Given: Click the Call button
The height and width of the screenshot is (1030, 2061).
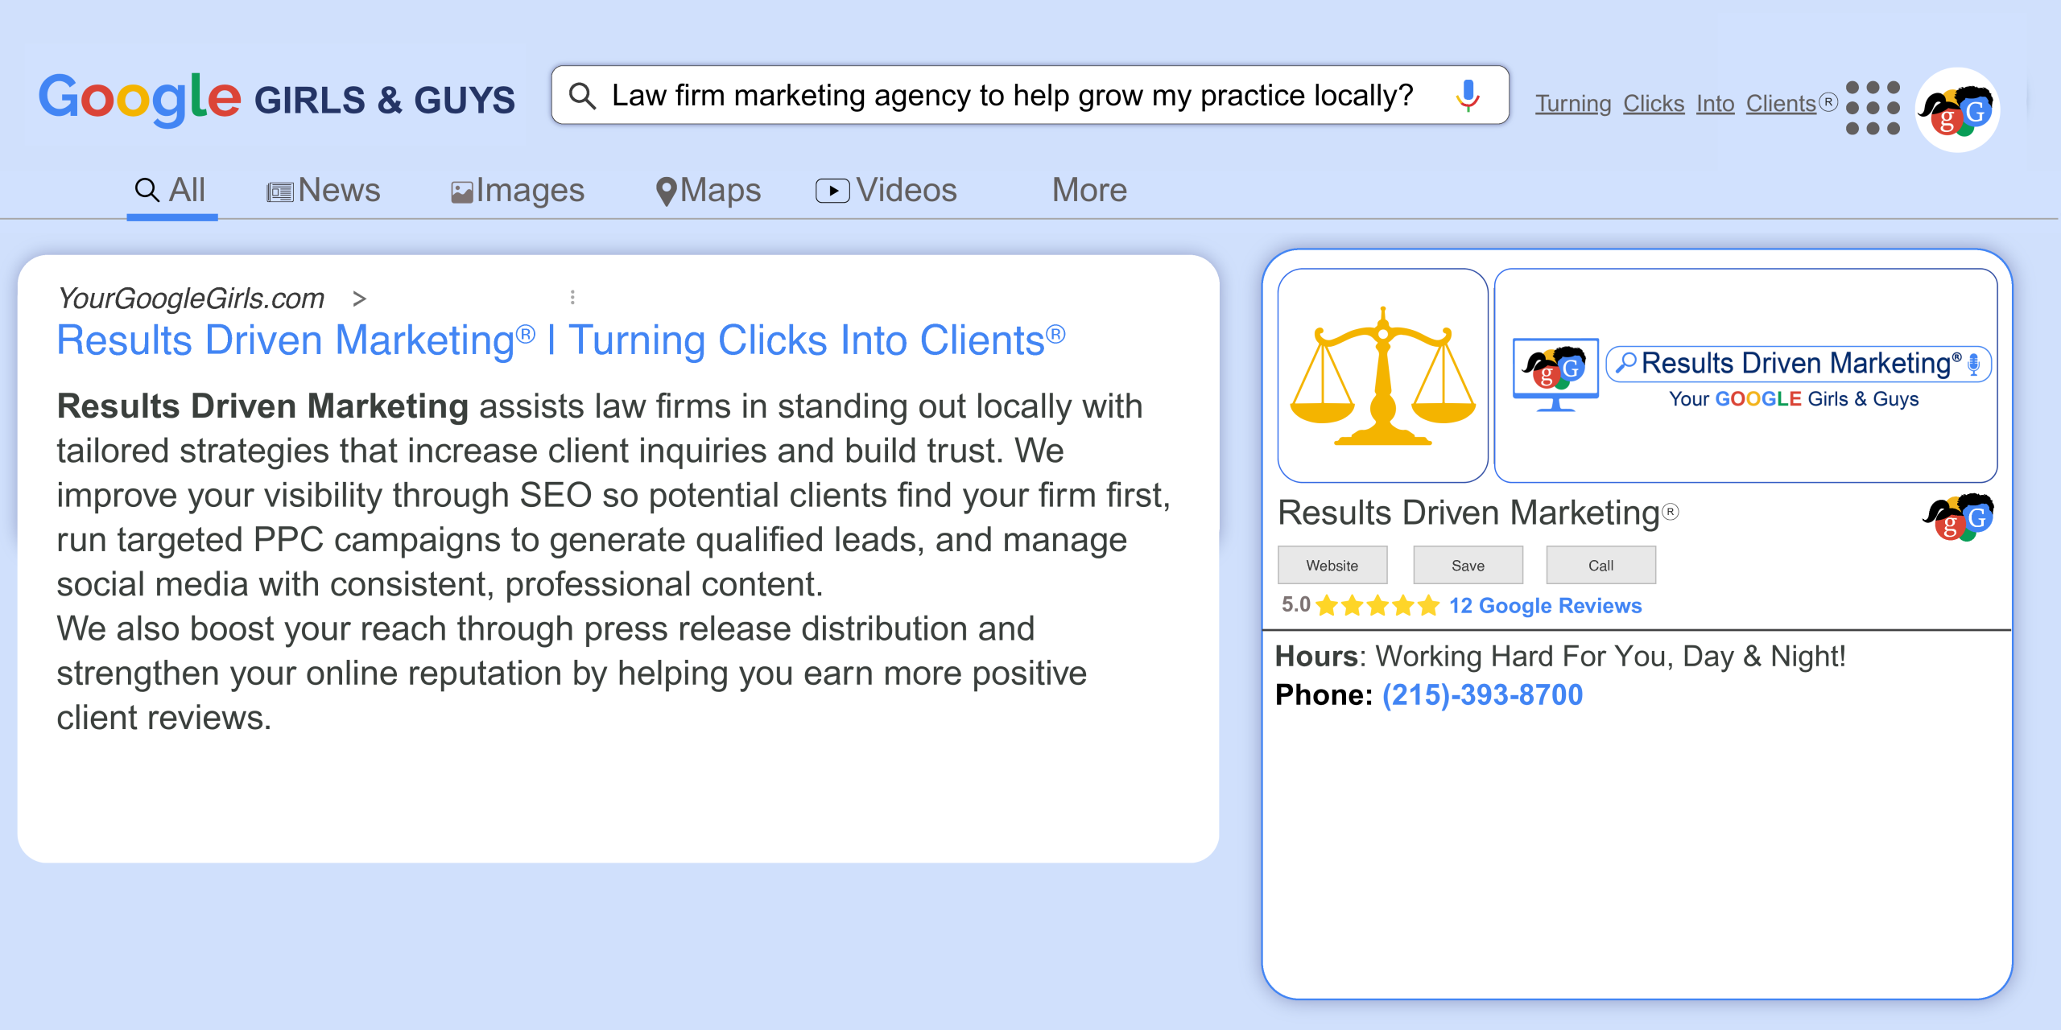Looking at the screenshot, I should tap(1600, 565).
